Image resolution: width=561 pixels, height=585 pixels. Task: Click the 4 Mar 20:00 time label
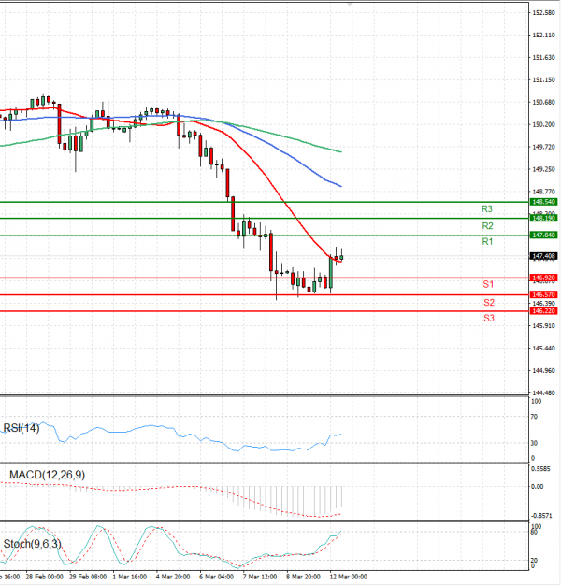coord(173,577)
